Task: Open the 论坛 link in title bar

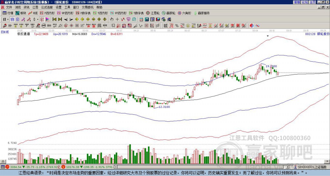Action: tap(305, 2)
